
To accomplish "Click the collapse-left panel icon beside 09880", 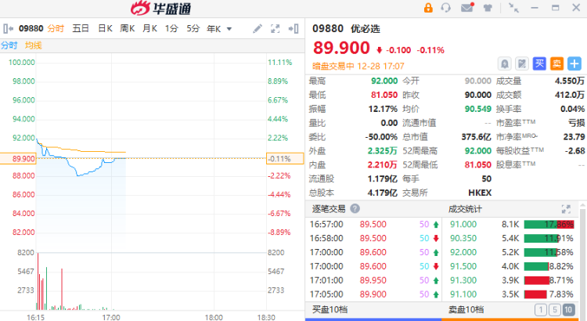I will 9,28.
